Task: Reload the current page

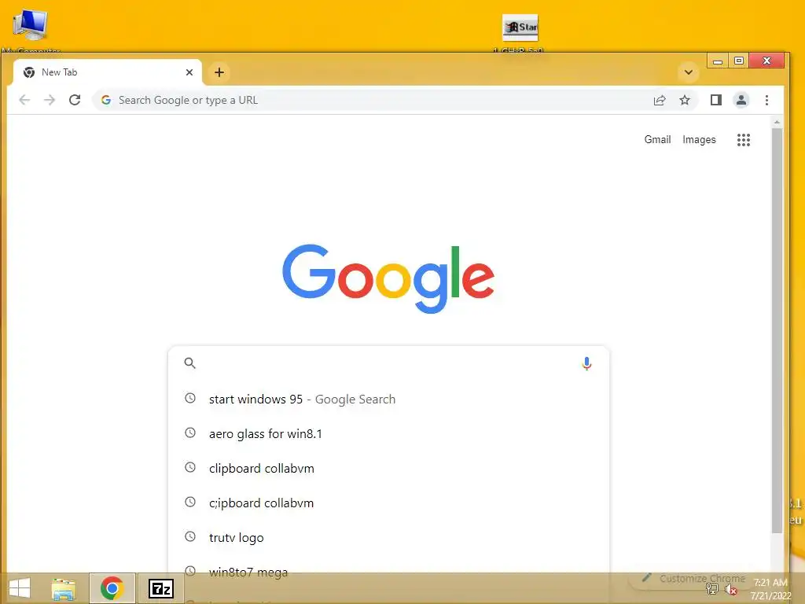Action: [75, 100]
